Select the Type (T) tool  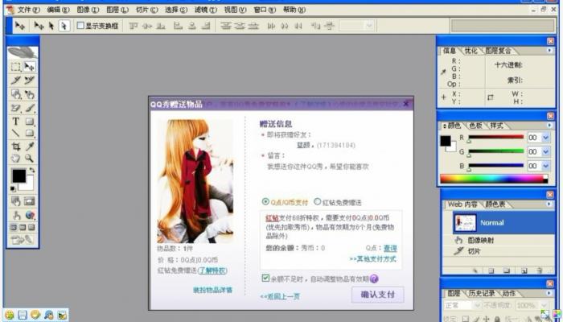pos(15,122)
